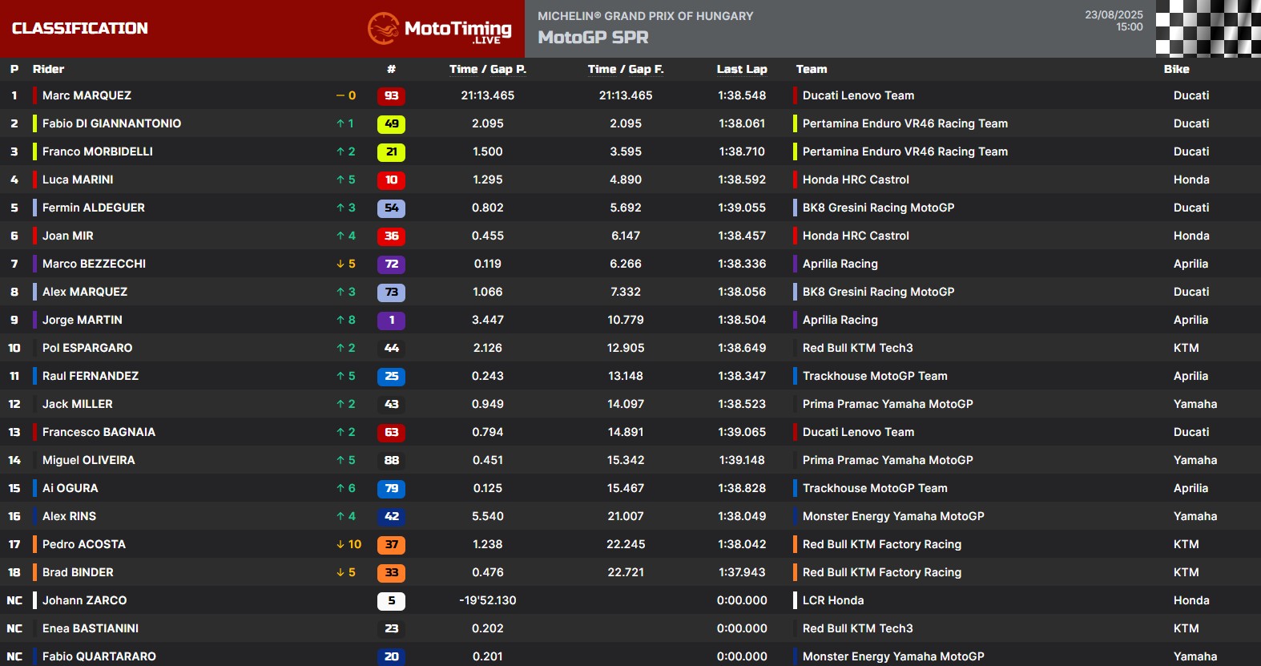Click the Last Lap column header
Screen dimensions: 1261x666
coord(742,69)
